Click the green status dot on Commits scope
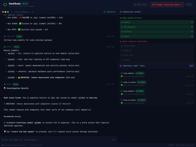196x147 pixels. (192, 22)
